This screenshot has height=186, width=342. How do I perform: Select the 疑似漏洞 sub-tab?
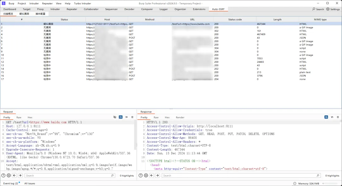(24, 14)
